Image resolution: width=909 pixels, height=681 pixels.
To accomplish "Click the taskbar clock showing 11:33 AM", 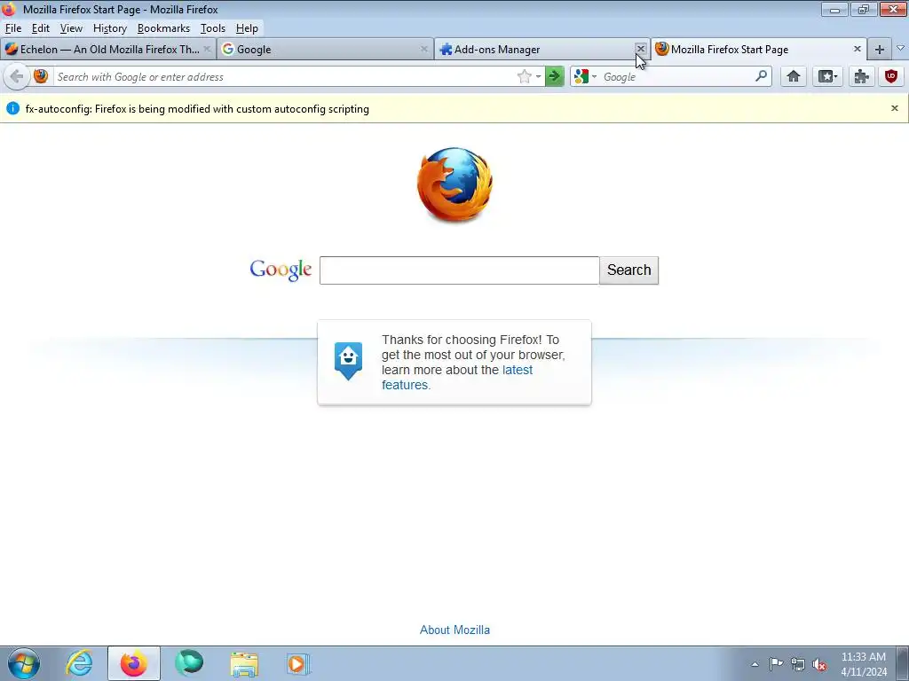I will [864, 664].
